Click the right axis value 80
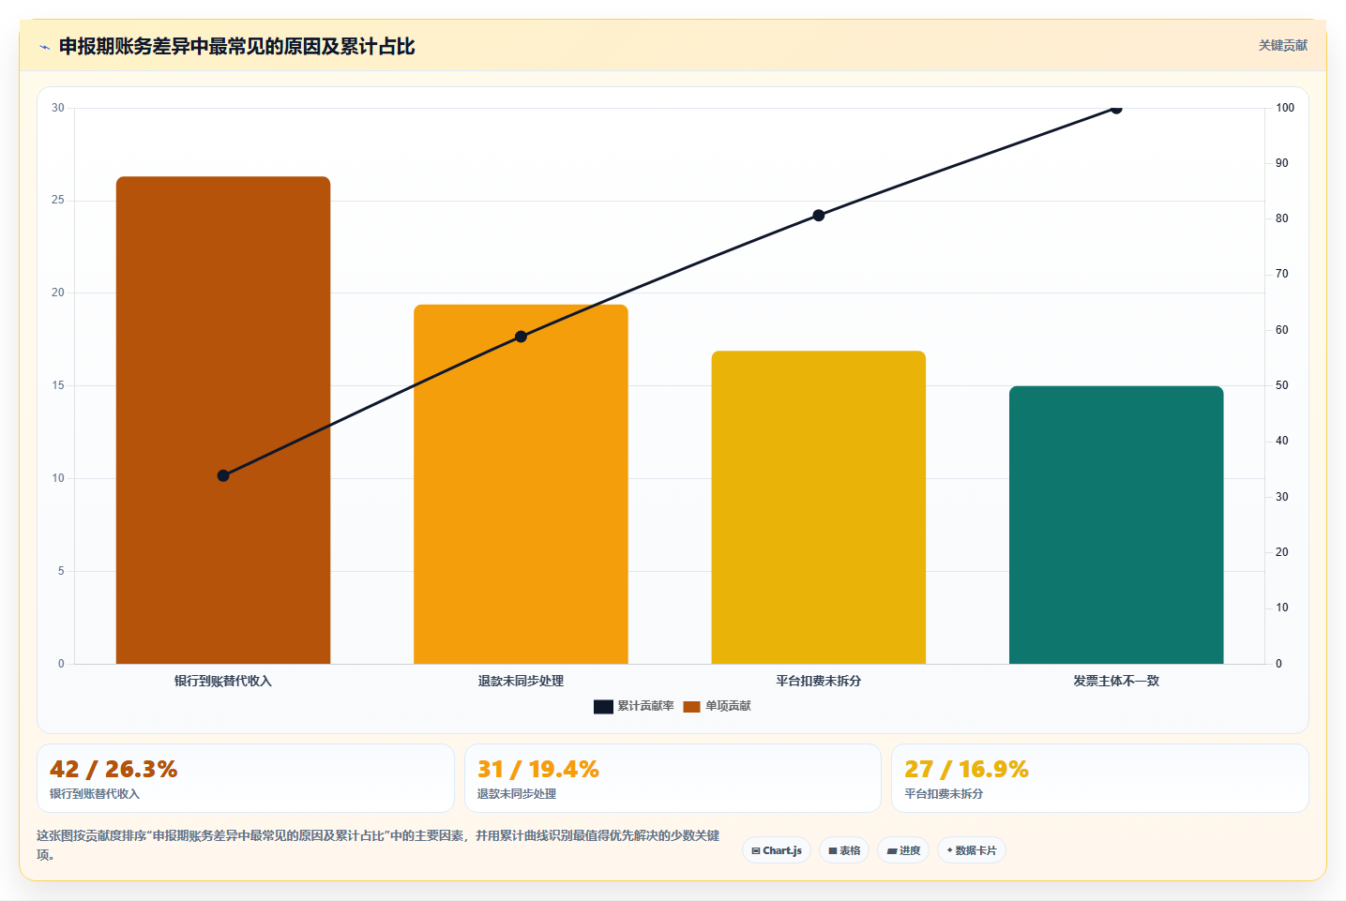This screenshot has height=901, width=1346. tap(1282, 218)
